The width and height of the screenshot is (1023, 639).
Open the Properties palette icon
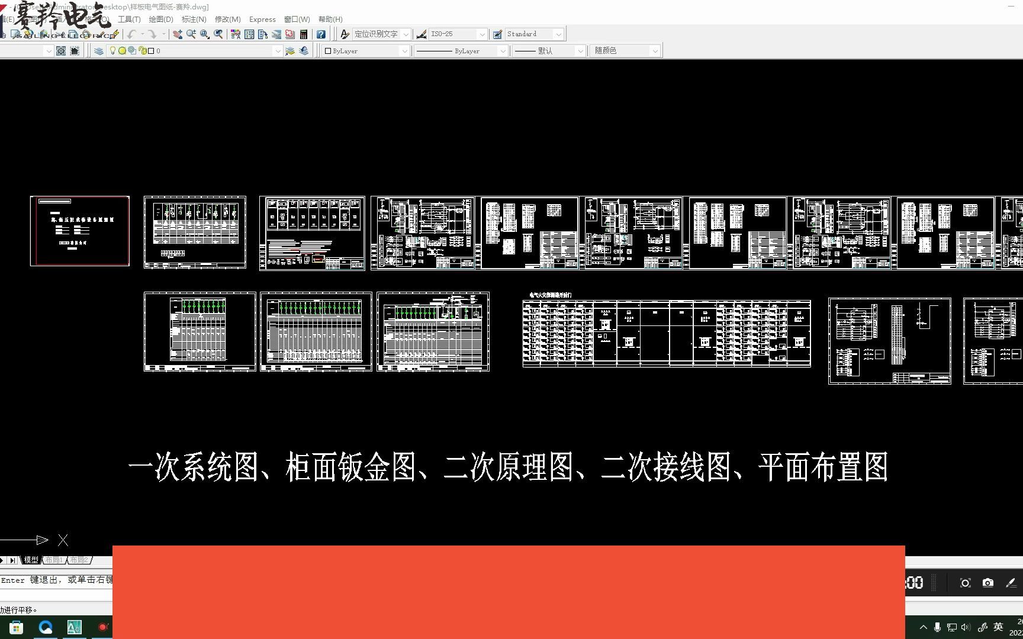click(236, 34)
